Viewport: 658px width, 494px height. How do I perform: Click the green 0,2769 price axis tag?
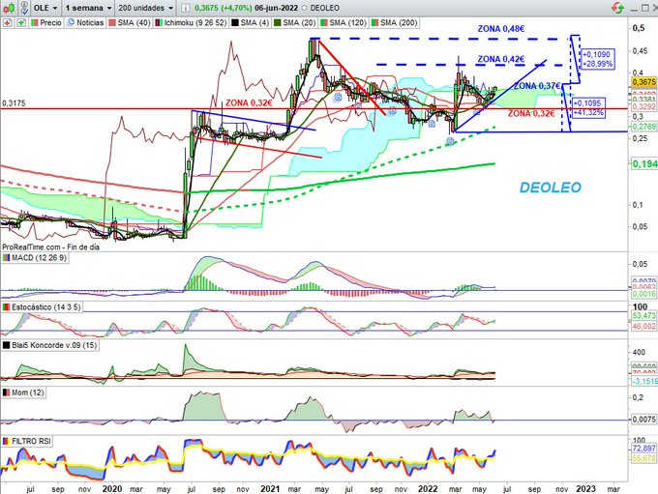pos(644,127)
